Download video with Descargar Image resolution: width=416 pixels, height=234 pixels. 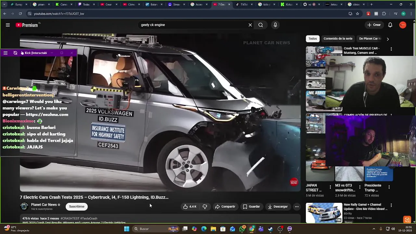click(278, 207)
